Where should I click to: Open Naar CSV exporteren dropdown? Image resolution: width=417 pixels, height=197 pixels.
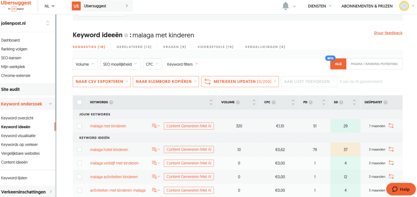pyautogui.click(x=102, y=81)
